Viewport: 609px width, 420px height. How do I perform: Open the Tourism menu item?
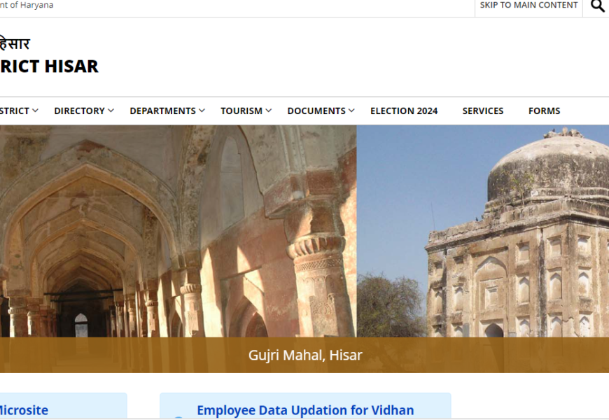241,111
